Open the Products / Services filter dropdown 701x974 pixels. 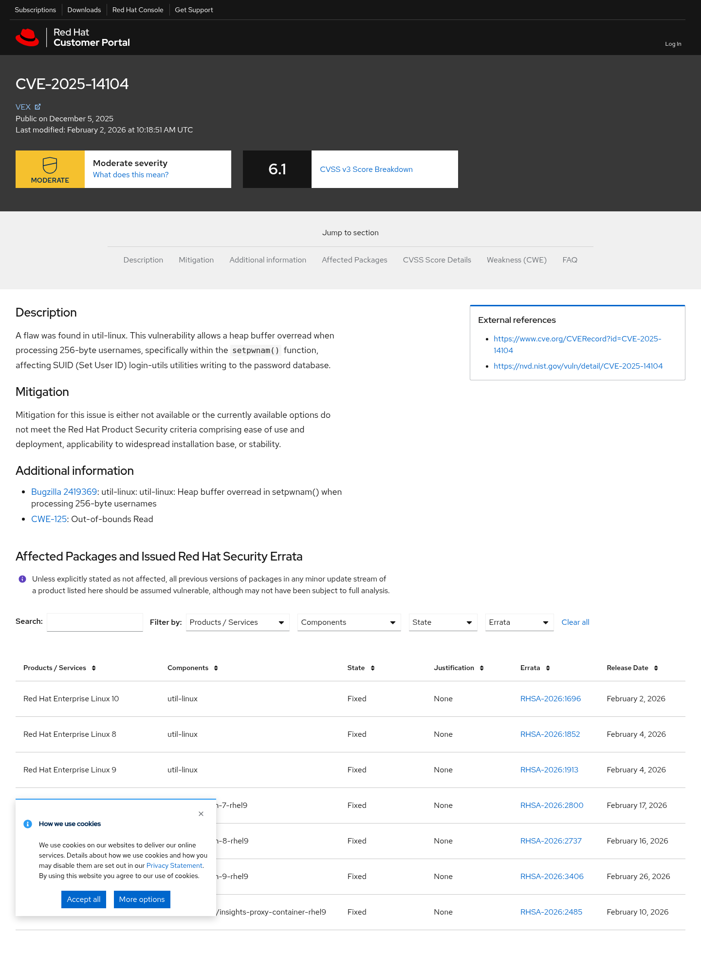point(238,622)
